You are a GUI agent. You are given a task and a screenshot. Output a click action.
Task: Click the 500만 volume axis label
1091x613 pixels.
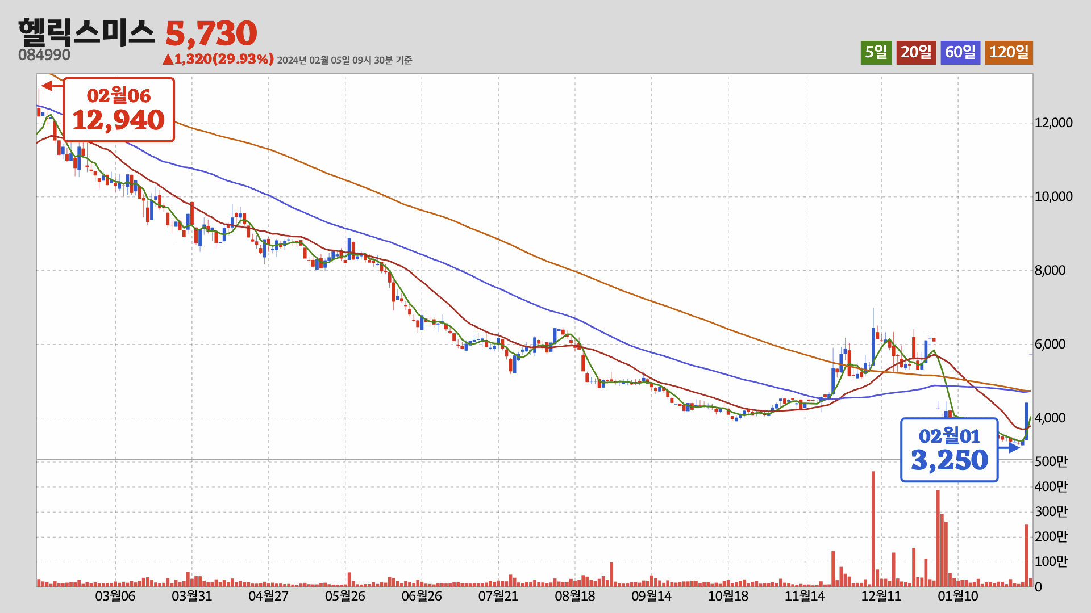click(x=1051, y=461)
